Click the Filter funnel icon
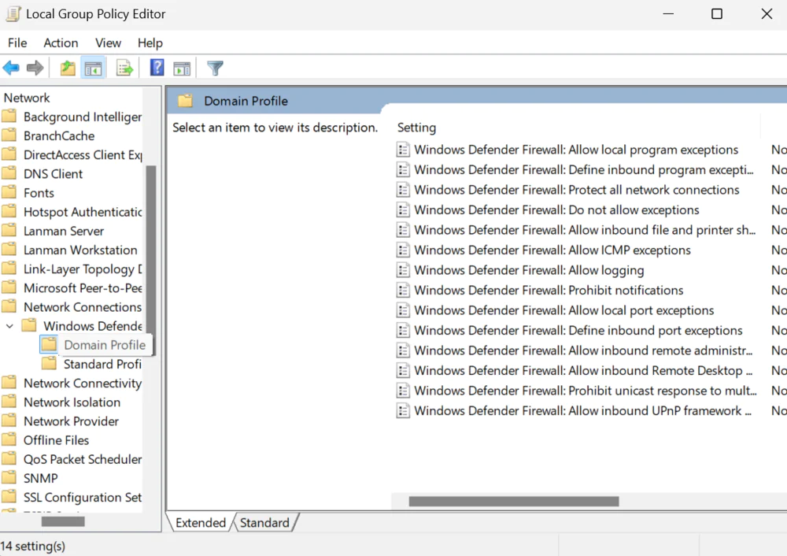 [215, 68]
